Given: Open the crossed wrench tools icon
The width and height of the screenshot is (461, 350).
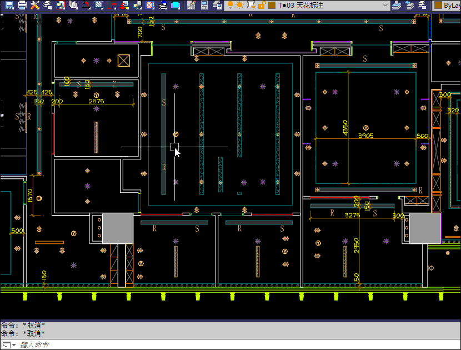Looking at the screenshot, I should click(x=36, y=6).
